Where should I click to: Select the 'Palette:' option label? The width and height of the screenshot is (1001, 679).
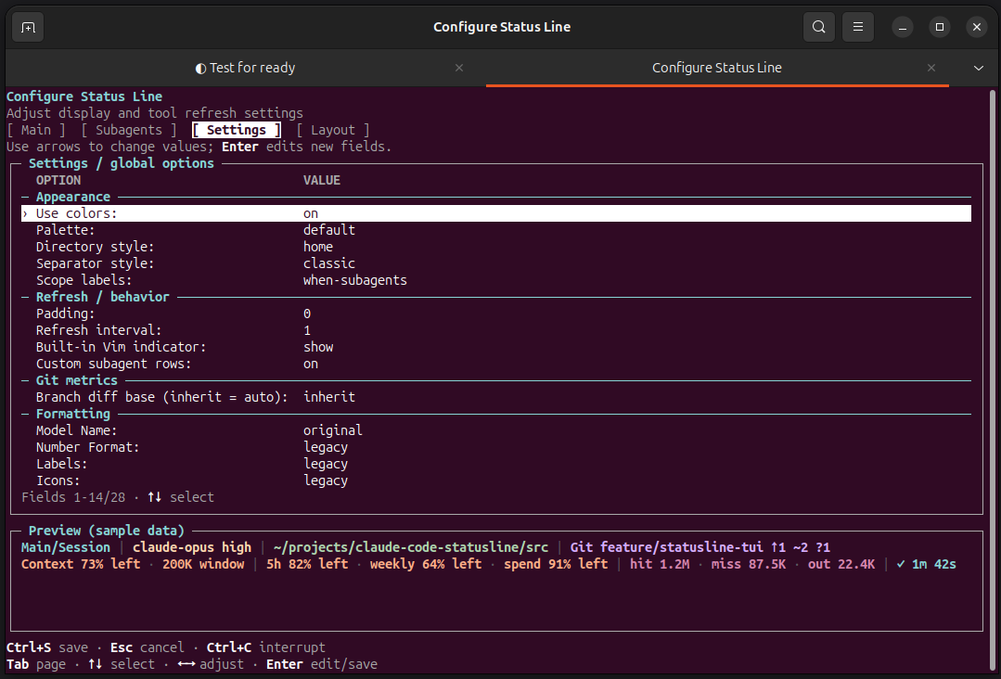65,230
